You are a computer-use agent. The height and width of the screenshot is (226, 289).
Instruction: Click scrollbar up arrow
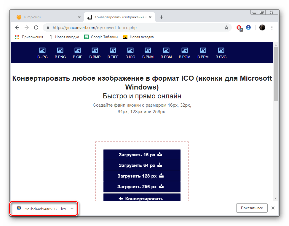(276, 45)
